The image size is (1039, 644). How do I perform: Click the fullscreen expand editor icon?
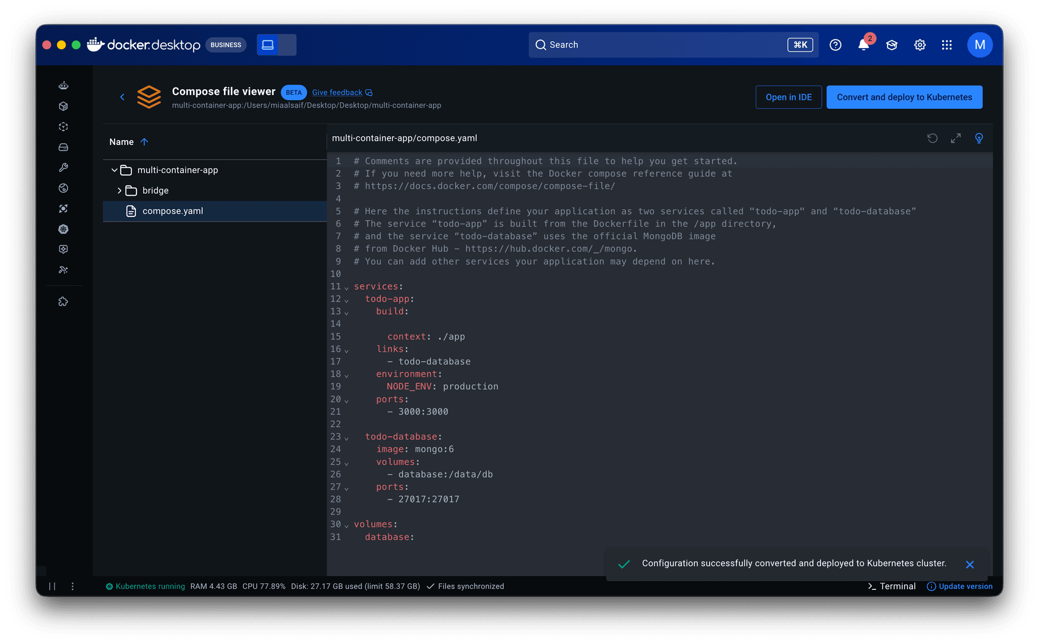tap(956, 138)
